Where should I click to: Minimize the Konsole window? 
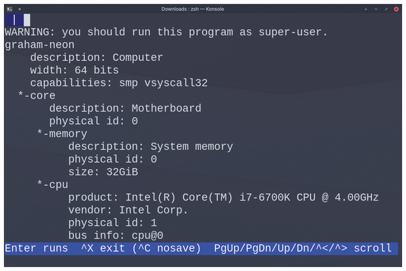click(376, 9)
